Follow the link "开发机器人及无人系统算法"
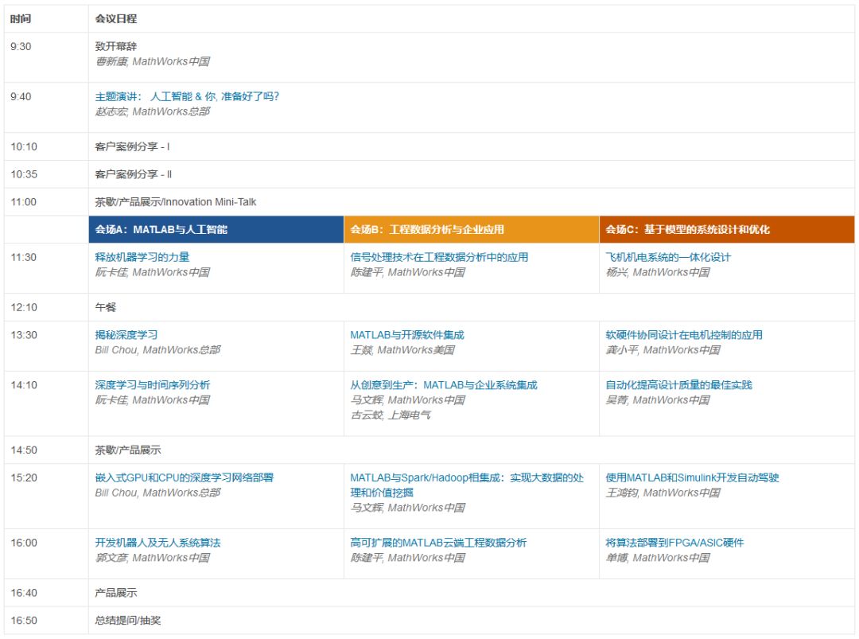The image size is (859, 639). pyautogui.click(x=157, y=543)
